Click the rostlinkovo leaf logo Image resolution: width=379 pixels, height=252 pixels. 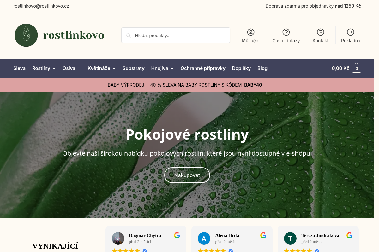click(x=26, y=35)
